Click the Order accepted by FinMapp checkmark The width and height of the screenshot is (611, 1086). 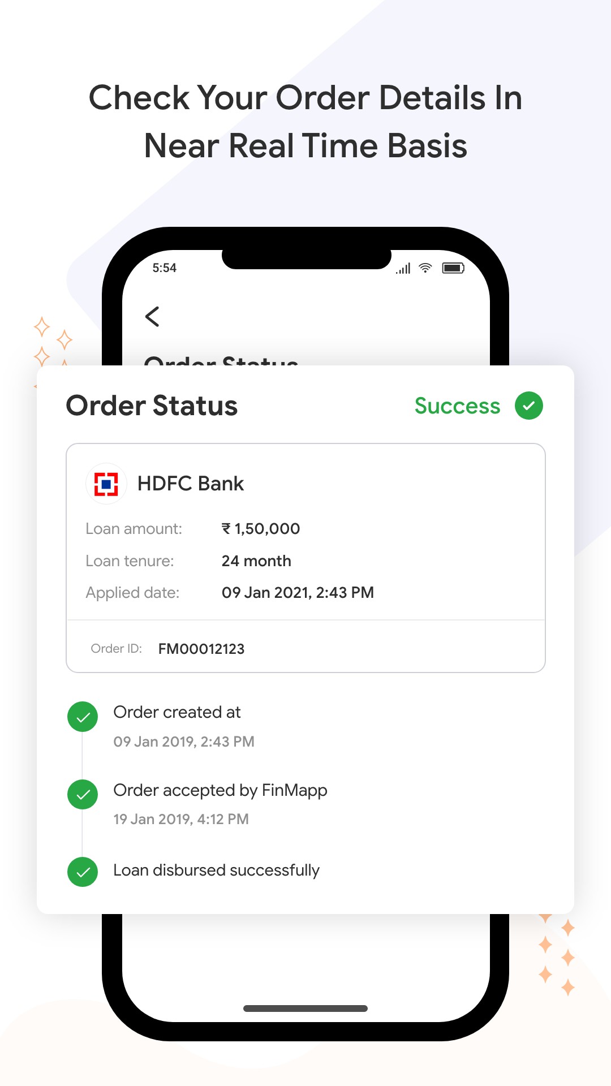coord(83,794)
